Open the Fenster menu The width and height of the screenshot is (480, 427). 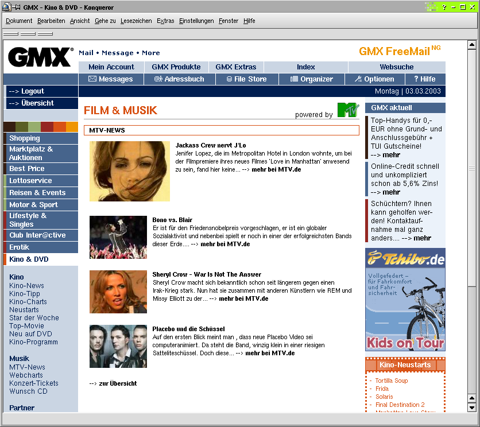229,21
